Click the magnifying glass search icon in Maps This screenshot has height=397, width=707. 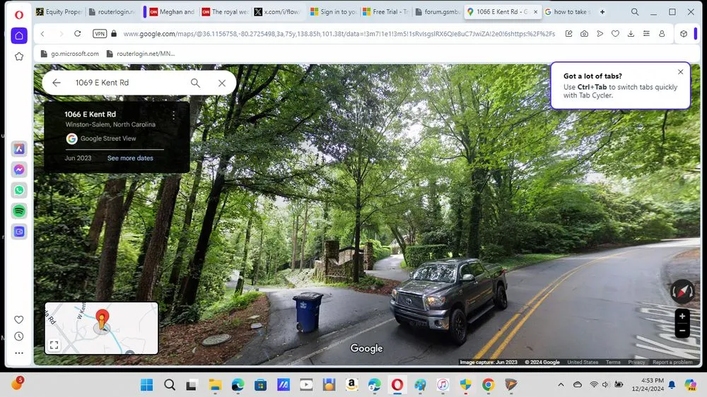click(x=195, y=83)
